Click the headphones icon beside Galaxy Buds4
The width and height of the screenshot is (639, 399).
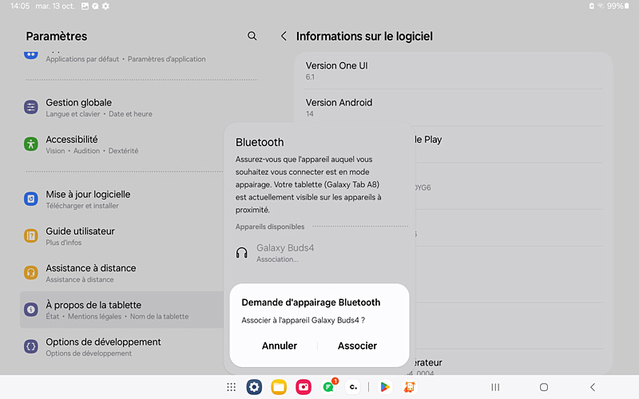[x=242, y=253]
